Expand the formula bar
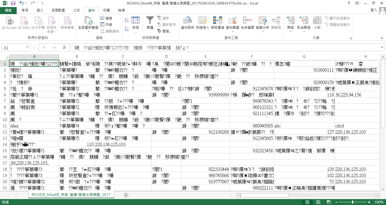 click(x=382, y=48)
